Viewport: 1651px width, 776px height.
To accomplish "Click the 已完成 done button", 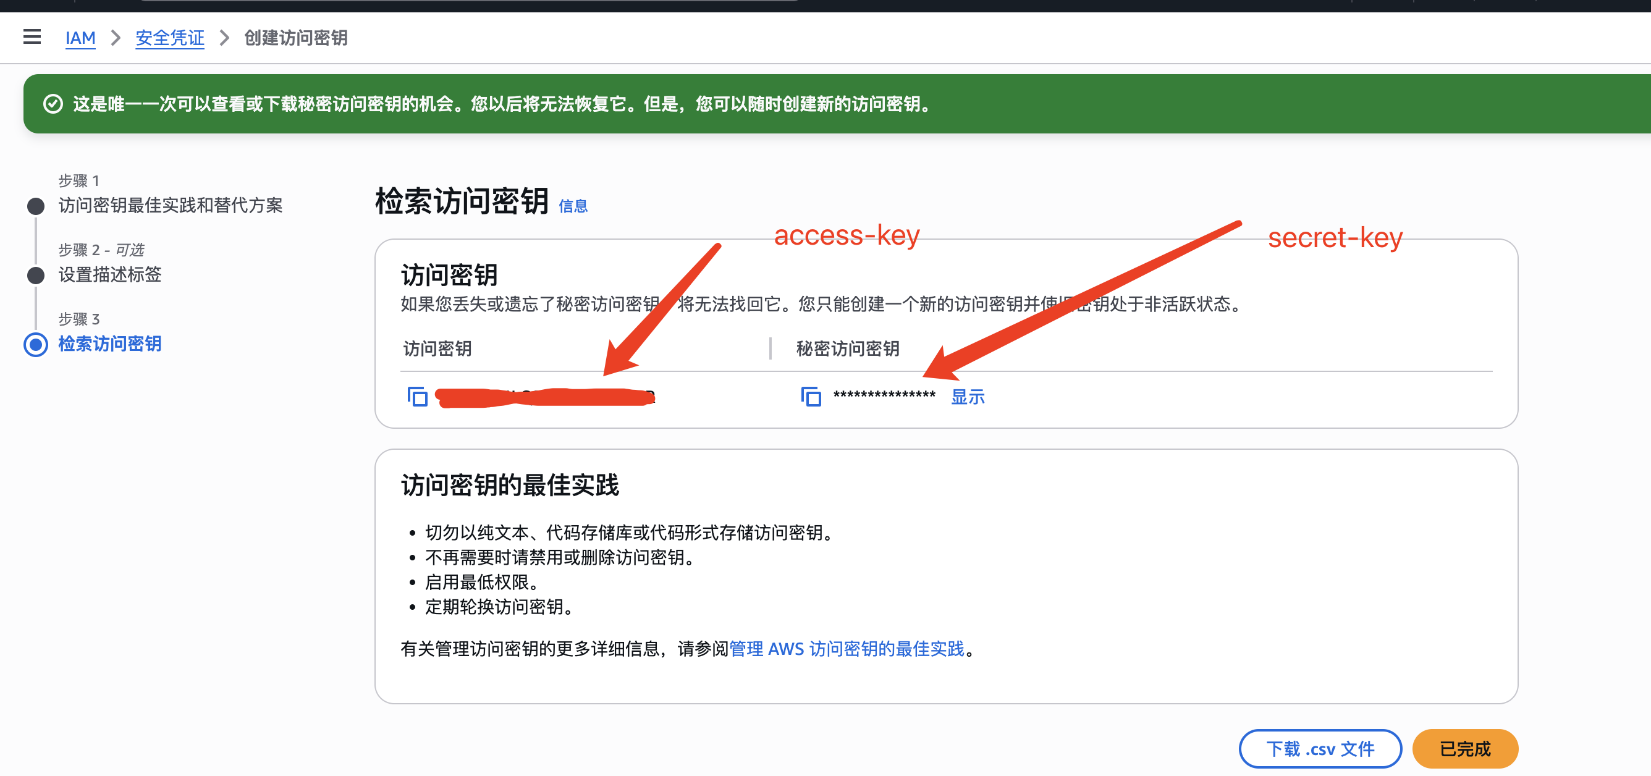I will click(x=1464, y=748).
